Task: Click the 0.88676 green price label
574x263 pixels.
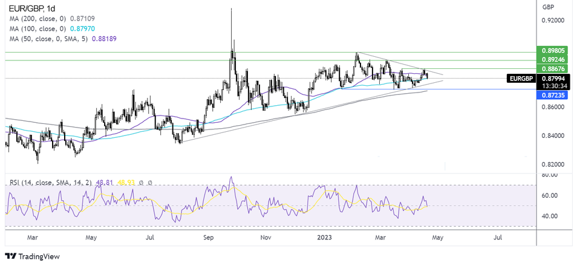Action: tap(551, 69)
